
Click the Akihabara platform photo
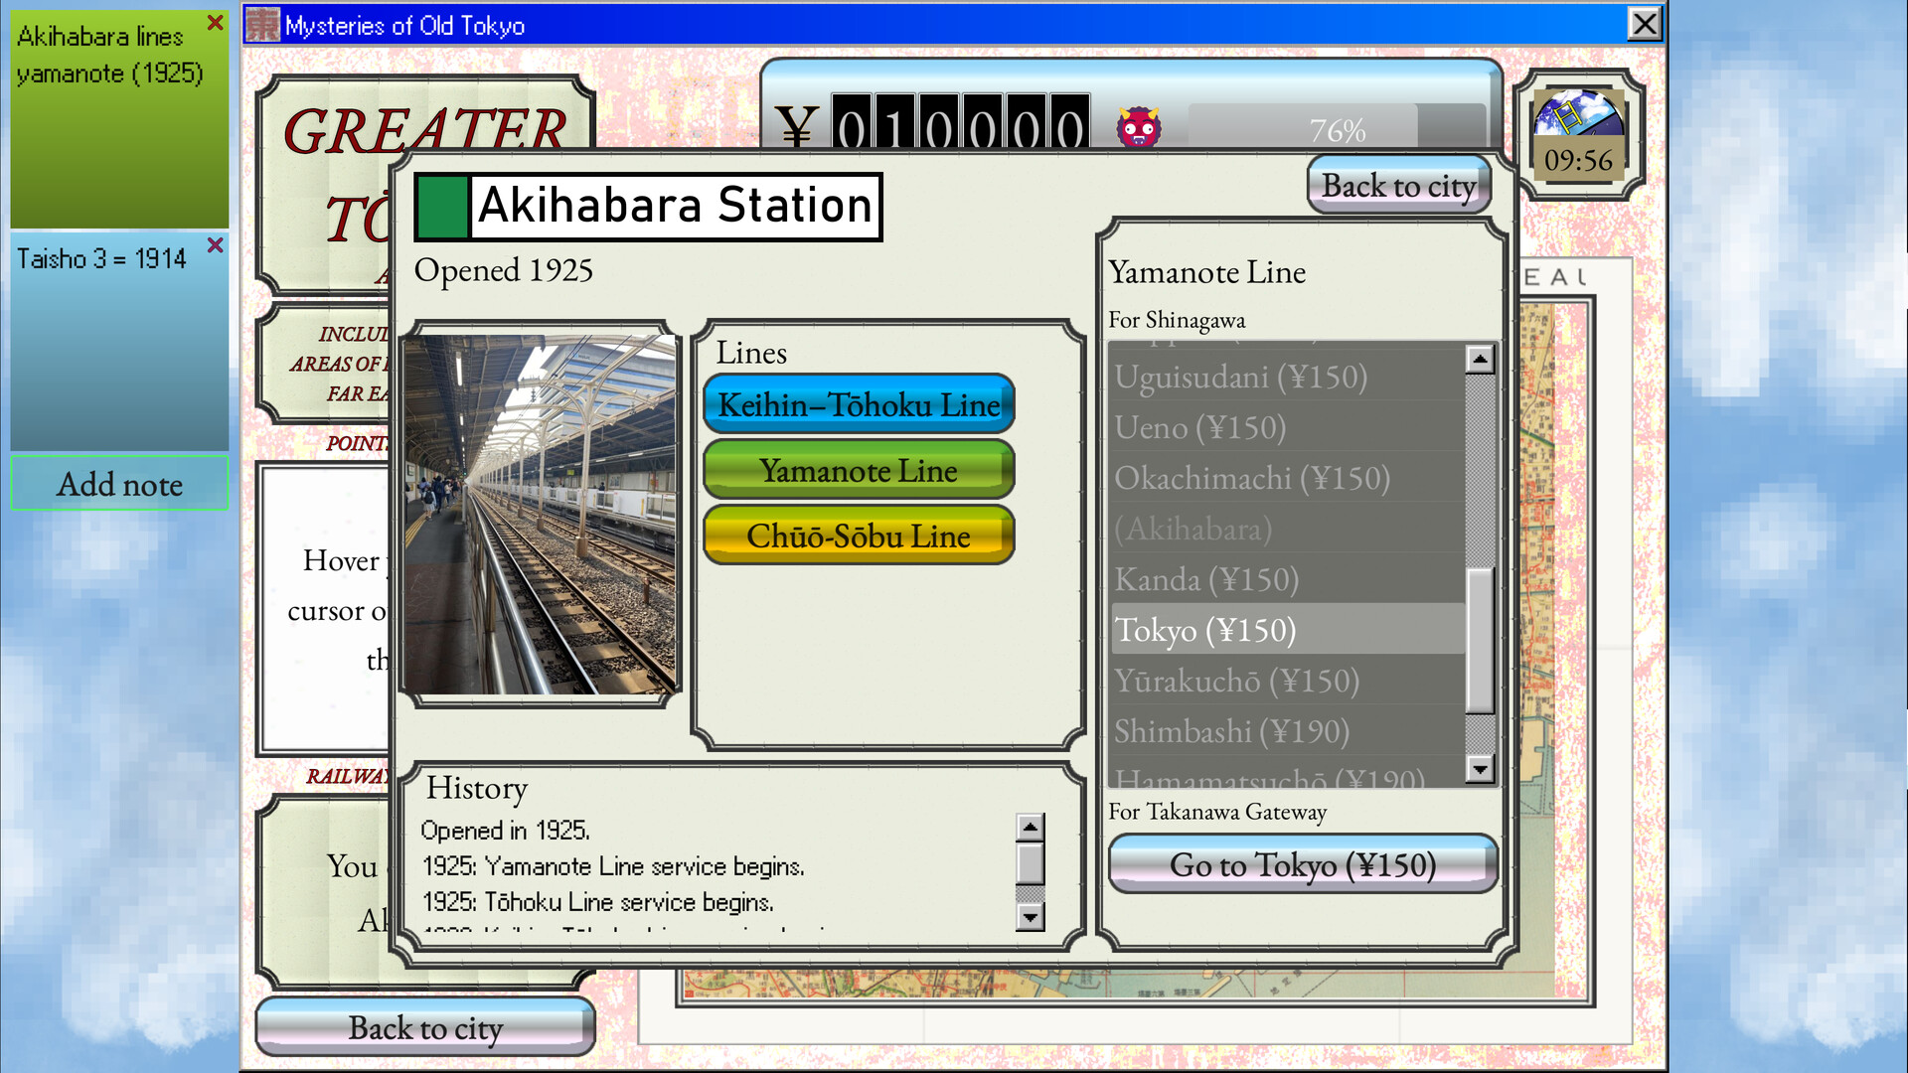(x=540, y=514)
